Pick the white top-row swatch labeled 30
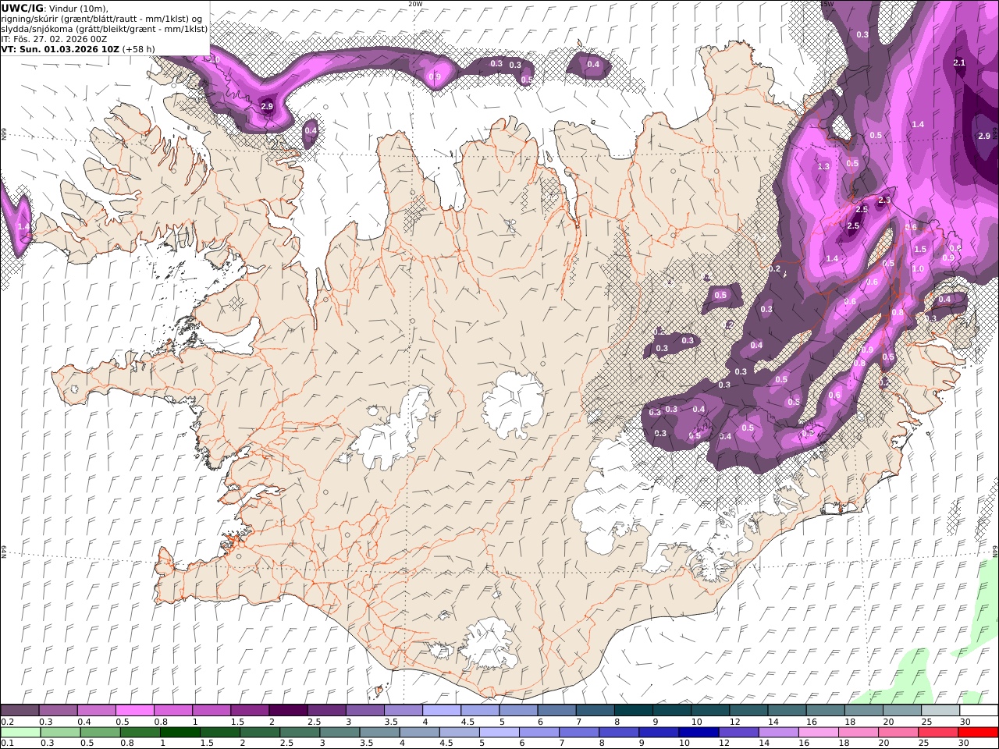The height and width of the screenshot is (749, 999). click(x=978, y=711)
